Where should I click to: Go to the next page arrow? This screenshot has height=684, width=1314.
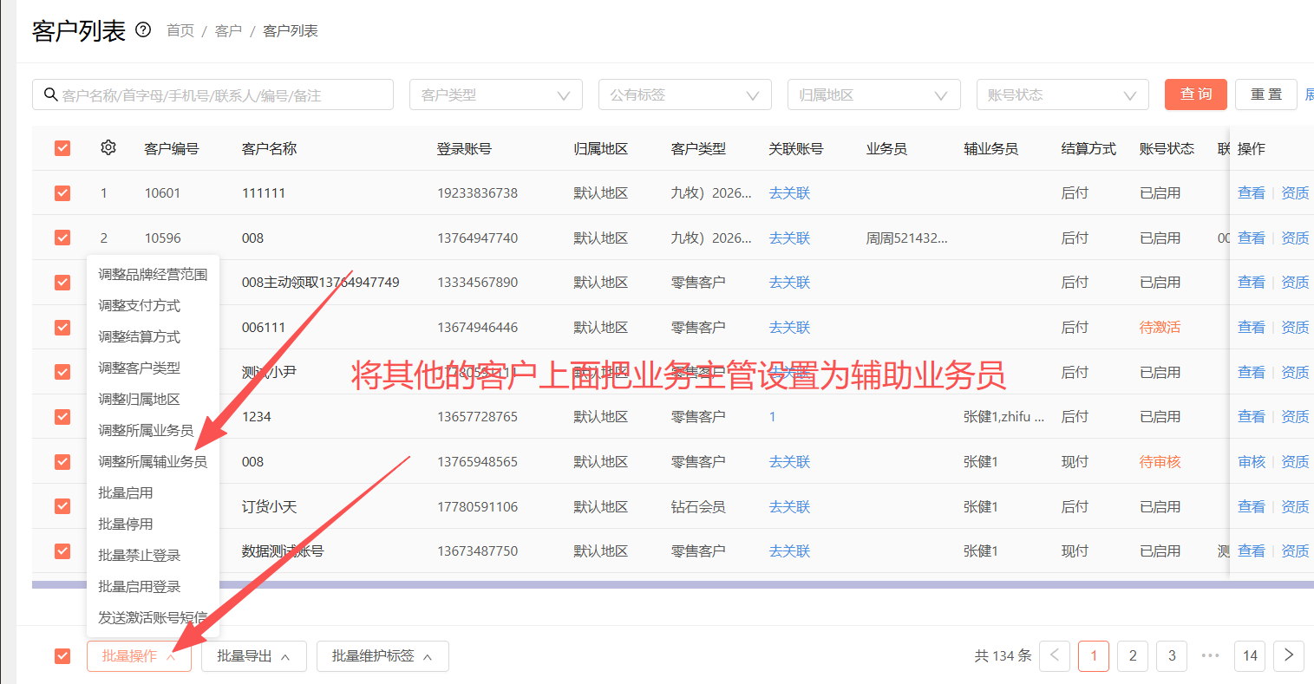click(x=1289, y=655)
